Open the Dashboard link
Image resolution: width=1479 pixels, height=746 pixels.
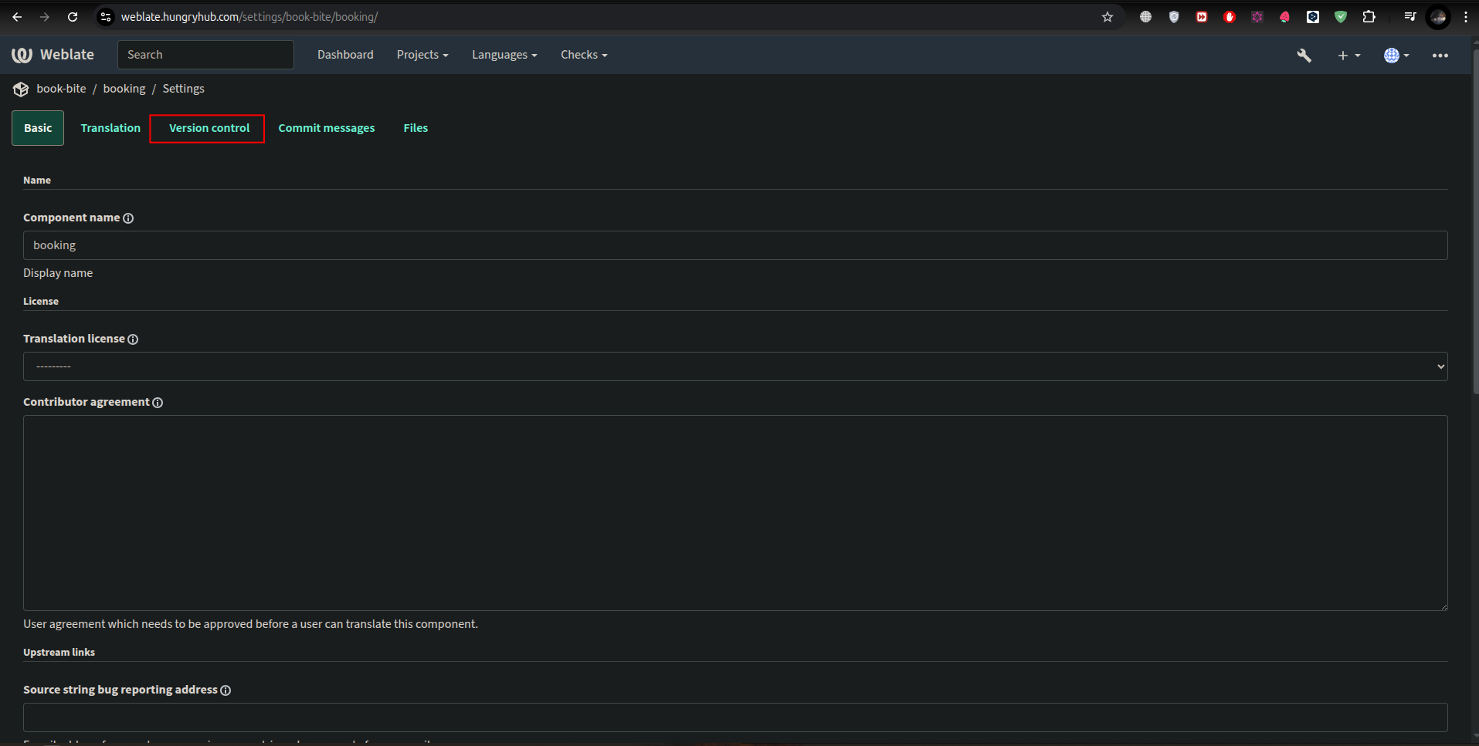(345, 55)
